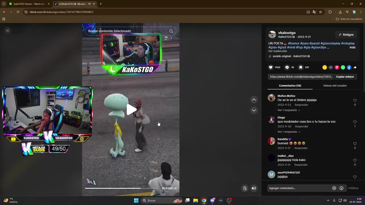Focus the Agregar comentario field
365x205 pixels.
(299, 188)
